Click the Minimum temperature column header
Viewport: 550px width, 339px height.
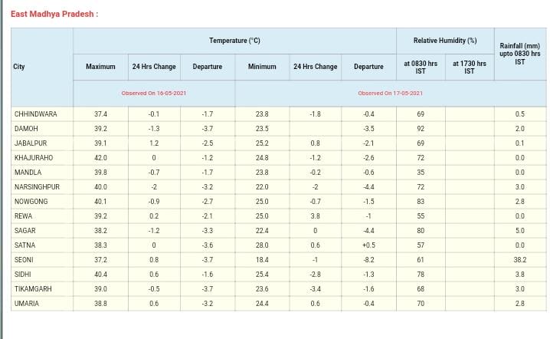262,67
